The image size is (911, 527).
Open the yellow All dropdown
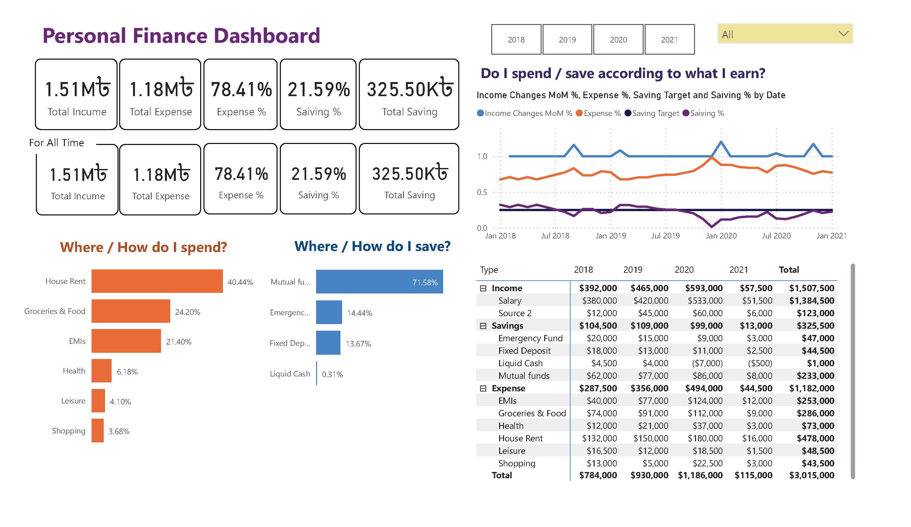(785, 34)
